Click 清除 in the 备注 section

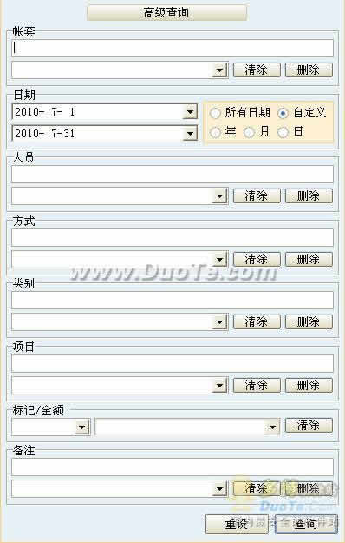(257, 488)
